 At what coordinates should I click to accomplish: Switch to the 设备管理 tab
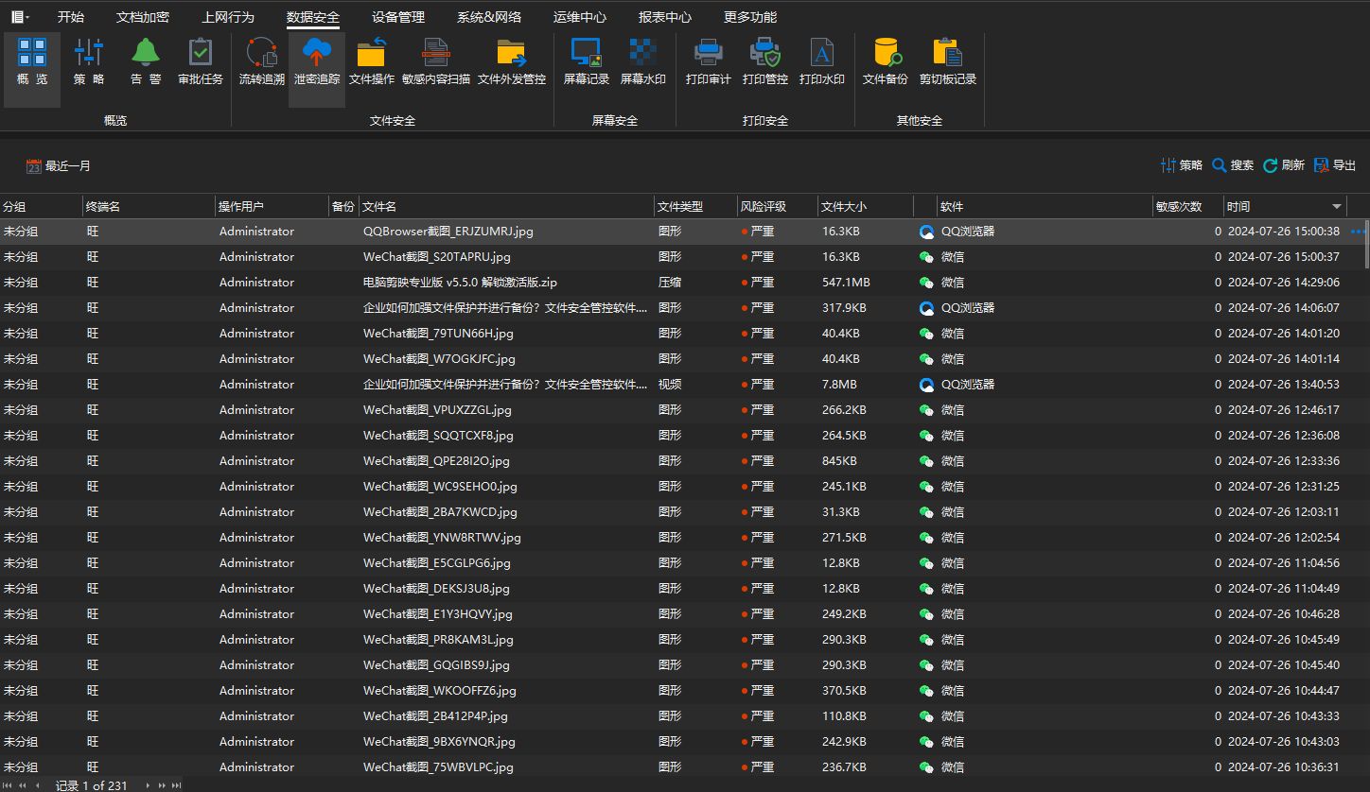point(398,17)
